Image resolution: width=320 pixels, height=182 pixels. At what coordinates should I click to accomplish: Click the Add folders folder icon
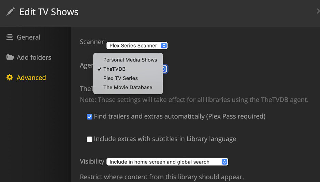coord(10,57)
